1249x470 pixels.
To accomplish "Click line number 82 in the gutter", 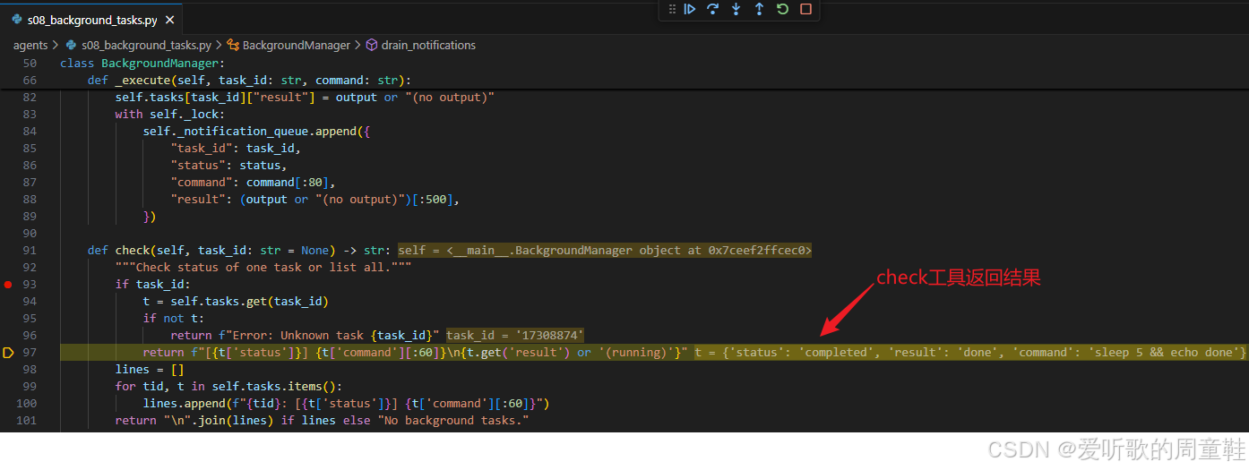I will tap(30, 98).
